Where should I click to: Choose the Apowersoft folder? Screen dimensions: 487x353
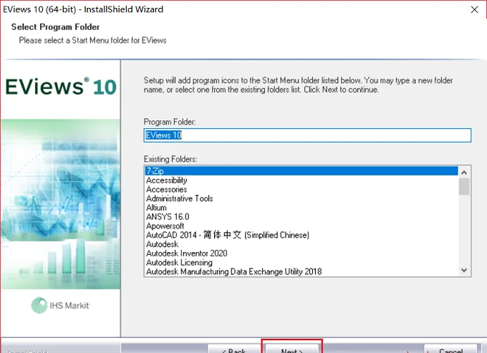point(302,226)
